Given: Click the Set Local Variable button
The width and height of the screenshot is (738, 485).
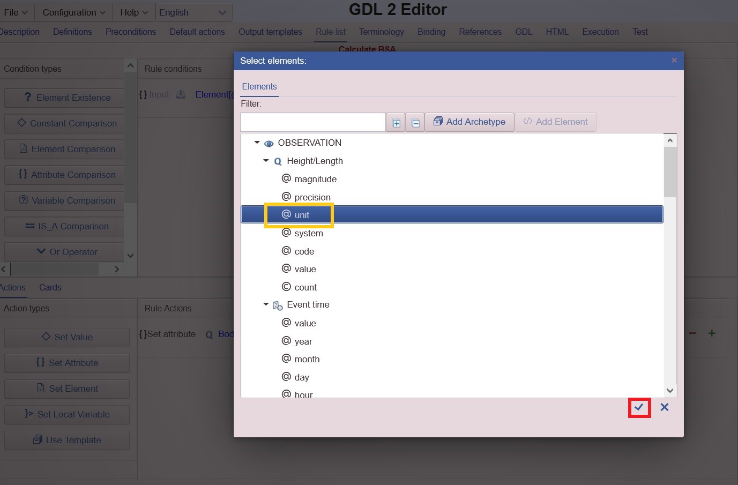Looking at the screenshot, I should pyautogui.click(x=67, y=414).
